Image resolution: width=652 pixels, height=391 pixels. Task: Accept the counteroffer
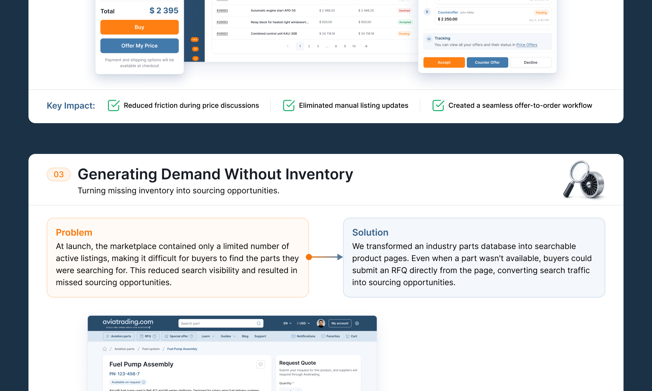[444, 63]
